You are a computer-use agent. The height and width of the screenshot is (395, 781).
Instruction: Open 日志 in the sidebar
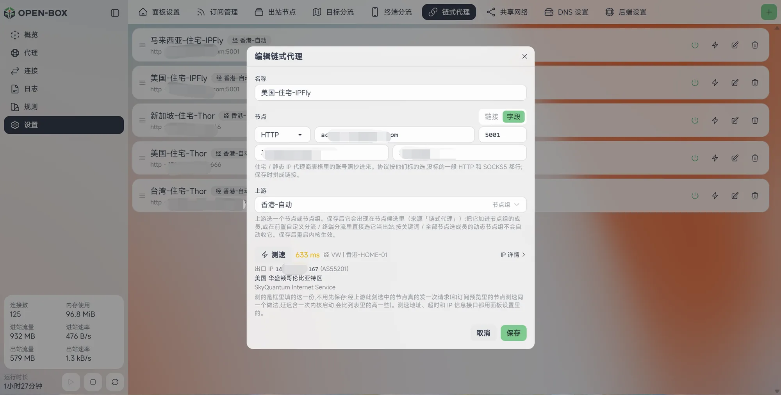(x=64, y=89)
